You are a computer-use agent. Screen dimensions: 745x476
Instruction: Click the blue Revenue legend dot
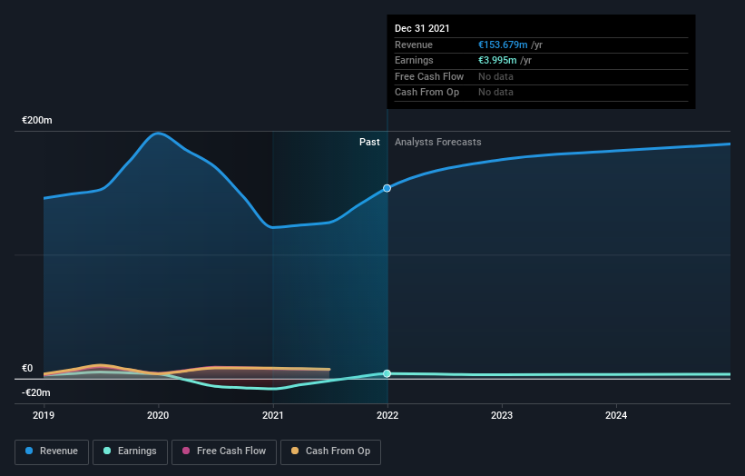29,451
